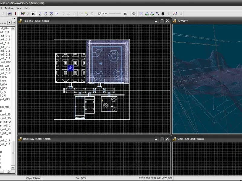Select the magnifier zoom tool

click(x=157, y=14)
